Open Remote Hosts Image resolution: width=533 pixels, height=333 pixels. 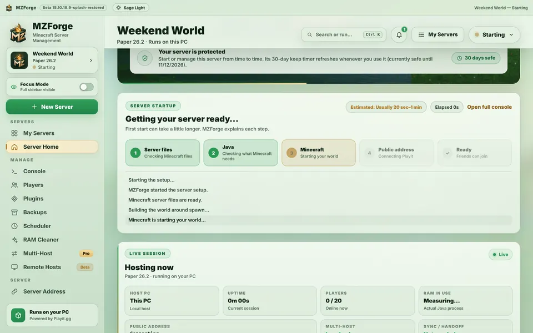(x=52, y=267)
